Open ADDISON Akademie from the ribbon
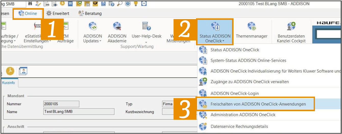This screenshot has width=342, height=134. (117, 32)
